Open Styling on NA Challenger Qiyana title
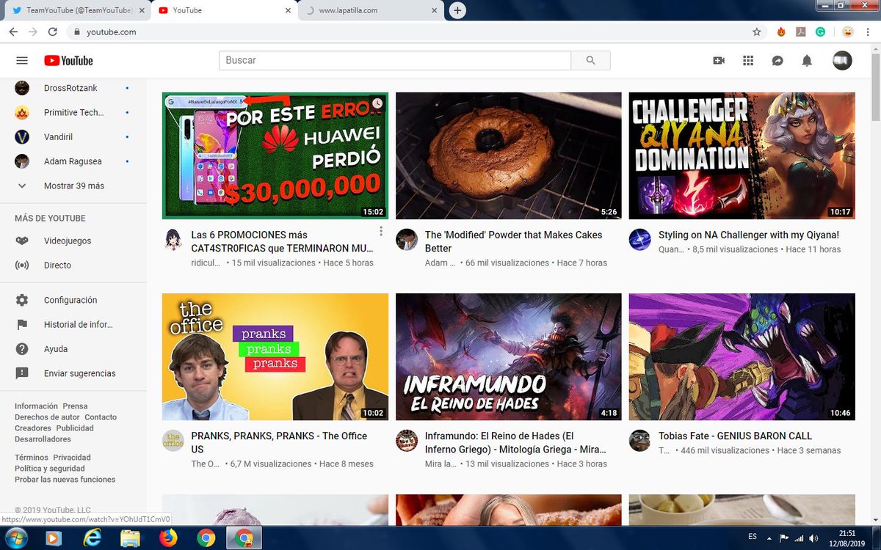Screen dimensions: 881x550 (x=748, y=235)
